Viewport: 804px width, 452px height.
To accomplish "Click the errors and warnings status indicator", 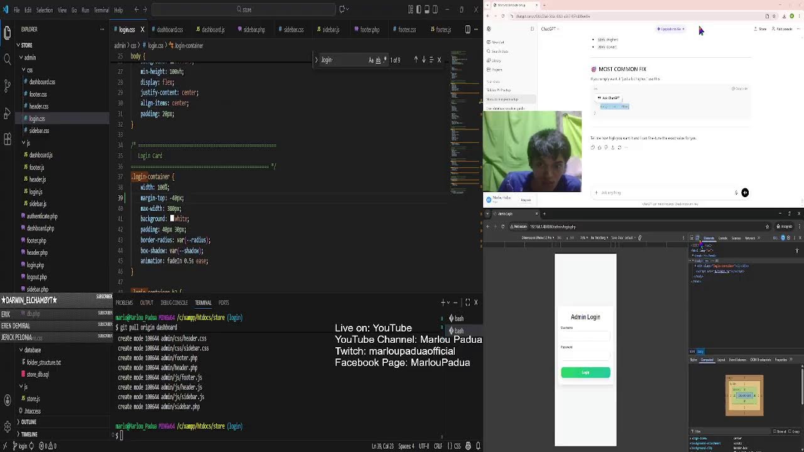I will [48, 446].
